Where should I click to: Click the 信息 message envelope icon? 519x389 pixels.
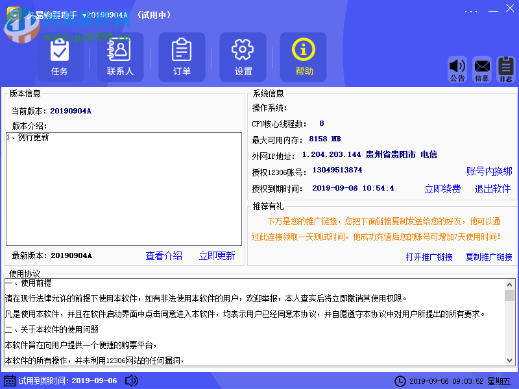(482, 67)
